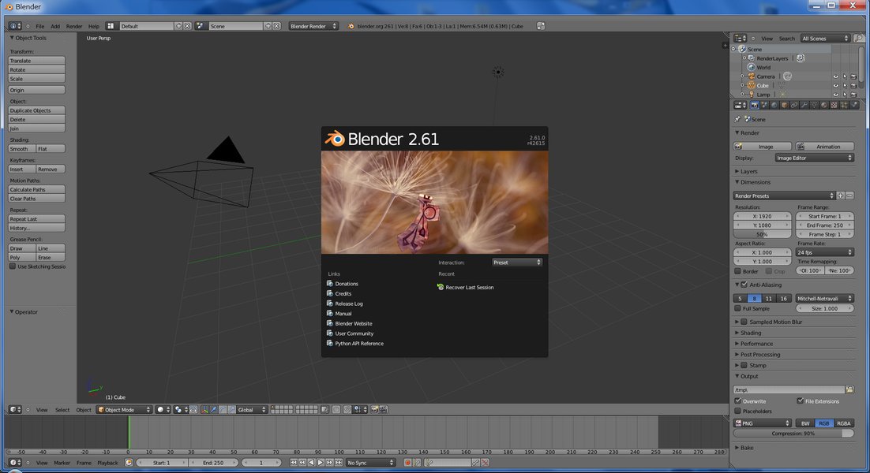
Task: Open the 24 fps frame rate dropdown
Action: (825, 252)
